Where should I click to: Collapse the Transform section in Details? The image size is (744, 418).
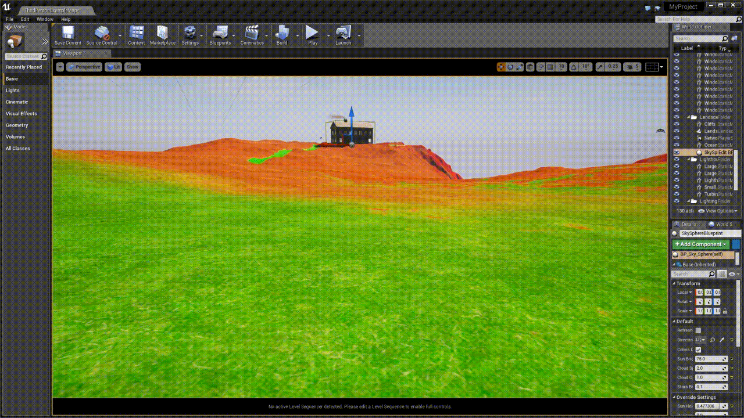tap(674, 283)
